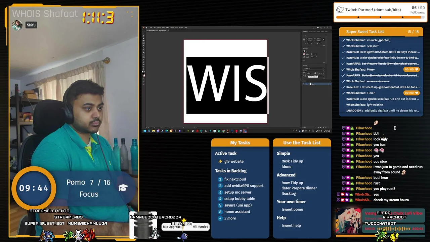Open the opacity dropdown

pos(316,57)
